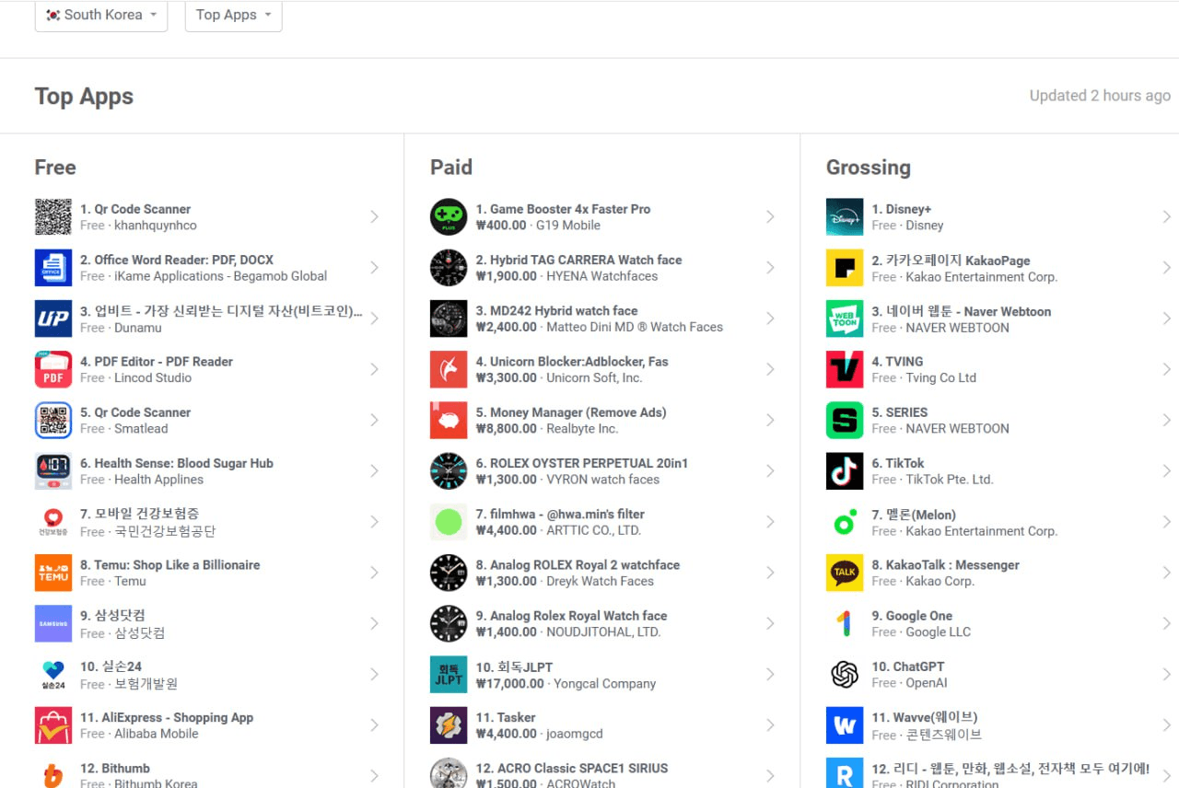The height and width of the screenshot is (788, 1179).
Task: Click the PDF Editor - PDF Reader icon
Action: pyautogui.click(x=53, y=369)
